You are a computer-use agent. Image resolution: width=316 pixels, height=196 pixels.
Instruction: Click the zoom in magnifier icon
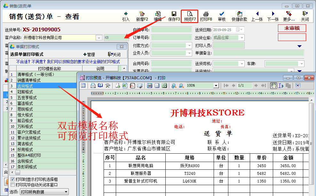(x=174, y=85)
